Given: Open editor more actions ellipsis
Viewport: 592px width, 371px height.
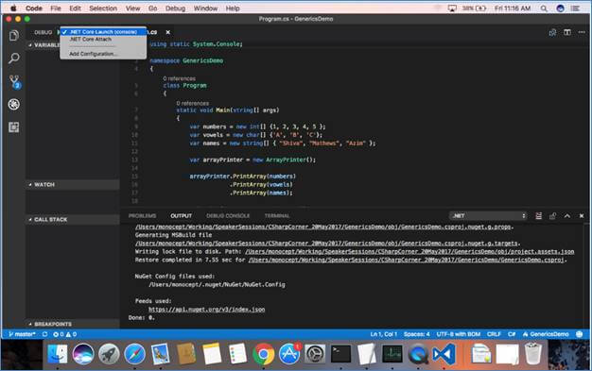Looking at the screenshot, I should [x=582, y=32].
